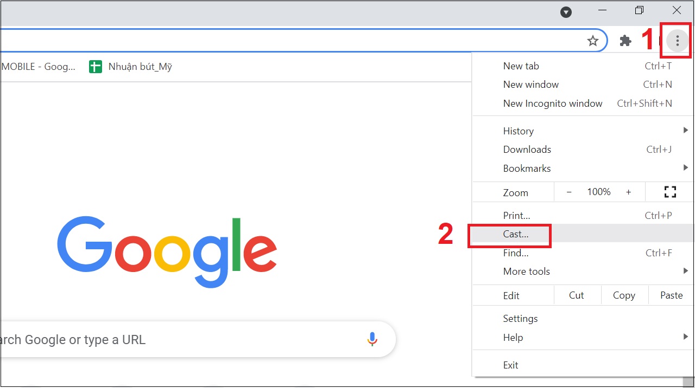The image size is (695, 388).
Task: Open the Extensions puzzle icon
Action: [x=625, y=41]
